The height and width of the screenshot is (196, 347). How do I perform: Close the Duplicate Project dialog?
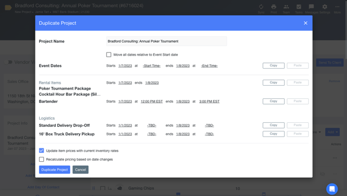[306, 23]
